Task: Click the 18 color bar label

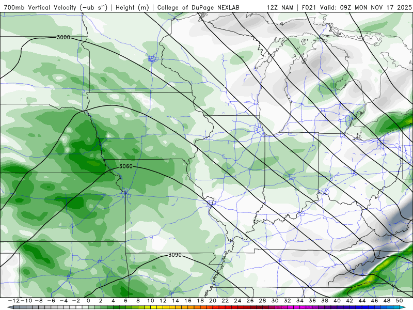Action: (x=200, y=301)
